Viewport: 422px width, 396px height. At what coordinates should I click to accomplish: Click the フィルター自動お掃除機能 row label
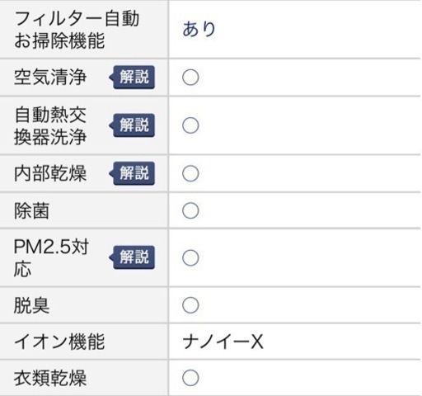pos(77,30)
